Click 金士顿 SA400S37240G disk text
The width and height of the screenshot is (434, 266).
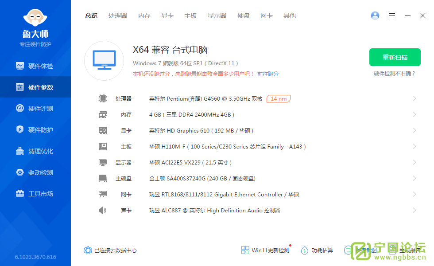pos(202,178)
